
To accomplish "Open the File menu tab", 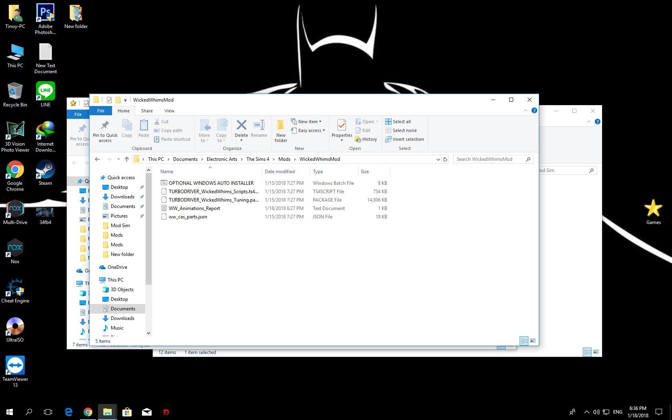I will pos(101,111).
